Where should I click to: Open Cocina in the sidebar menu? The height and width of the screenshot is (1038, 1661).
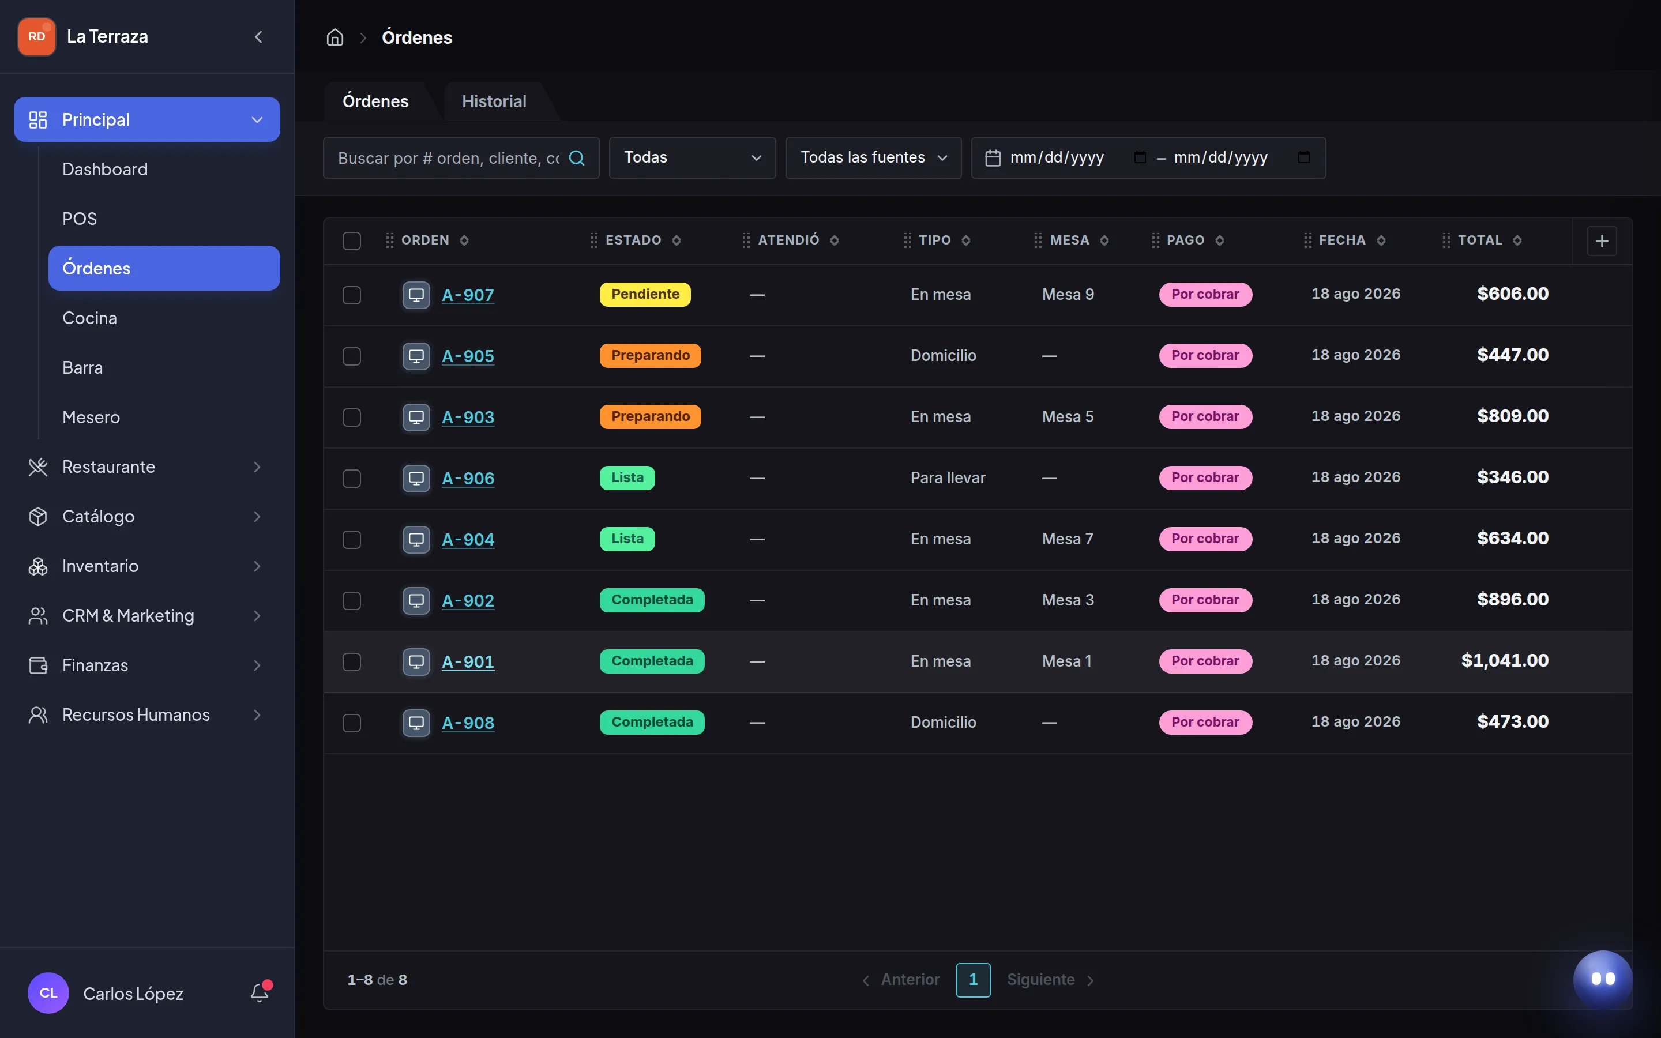pos(89,318)
